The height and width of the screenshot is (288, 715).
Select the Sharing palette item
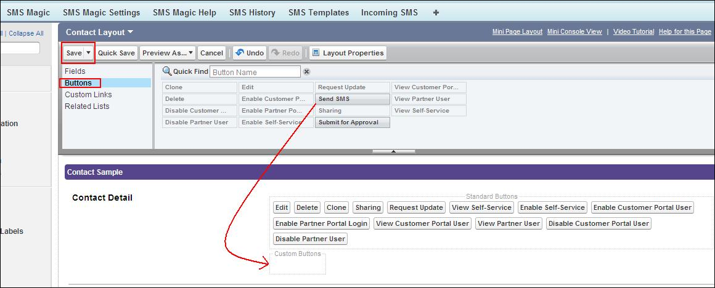point(353,111)
